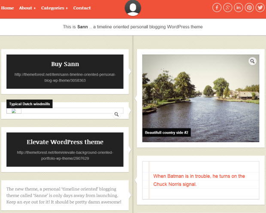The width and height of the screenshot is (266, 213).
Task: Click the Typical Dutch windmills label
Action: tap(30, 104)
